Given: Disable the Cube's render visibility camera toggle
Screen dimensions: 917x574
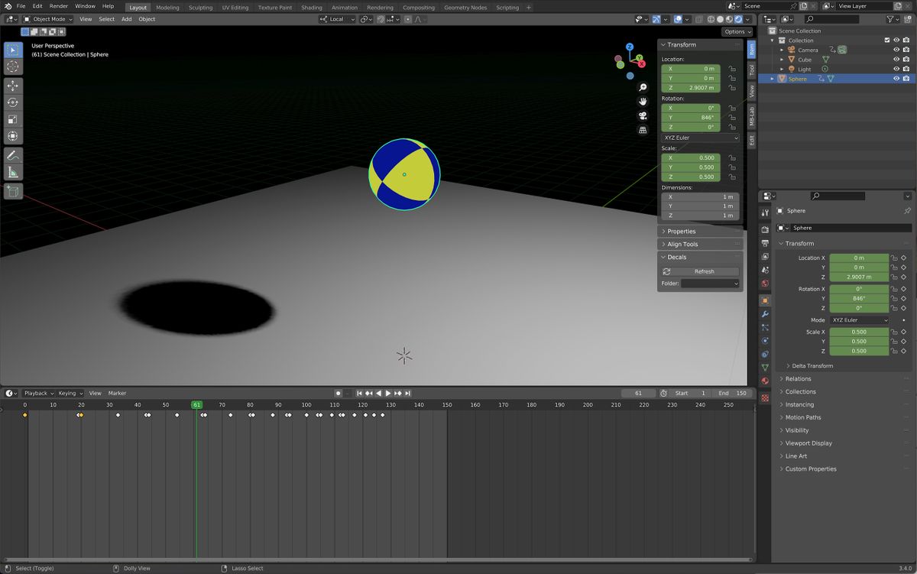Looking at the screenshot, I should tap(906, 59).
